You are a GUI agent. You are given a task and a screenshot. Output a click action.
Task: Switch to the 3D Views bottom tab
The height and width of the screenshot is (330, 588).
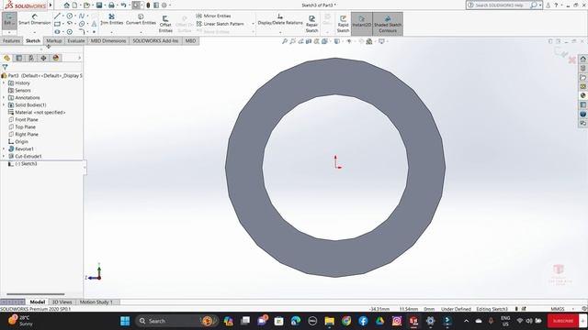coord(62,302)
